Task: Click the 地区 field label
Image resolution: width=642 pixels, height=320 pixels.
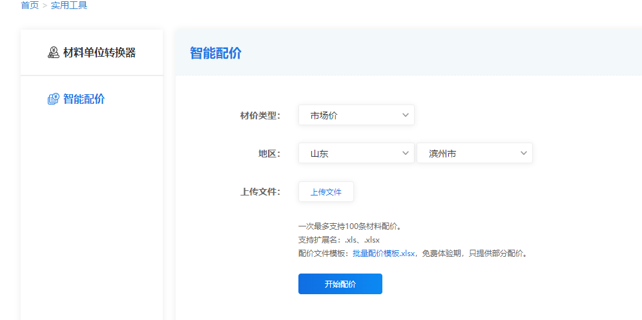Action: [x=269, y=154]
